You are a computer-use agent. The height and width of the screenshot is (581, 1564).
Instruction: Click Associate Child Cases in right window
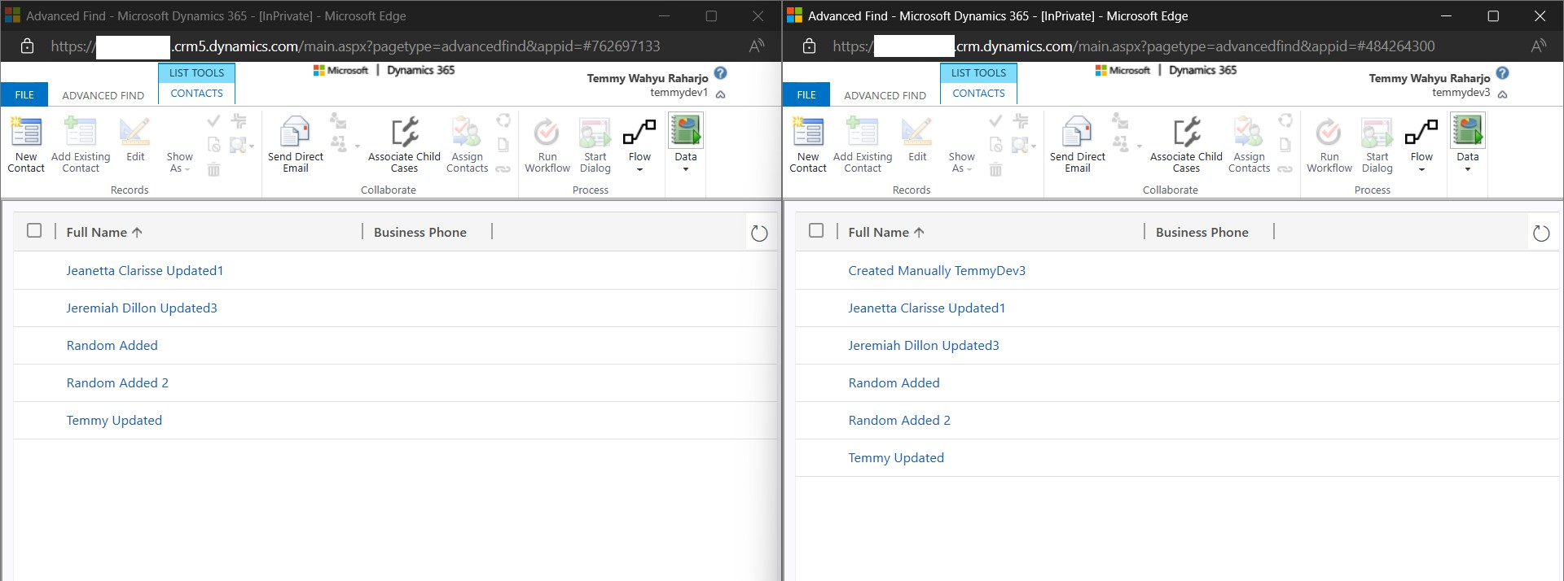coord(1186,145)
